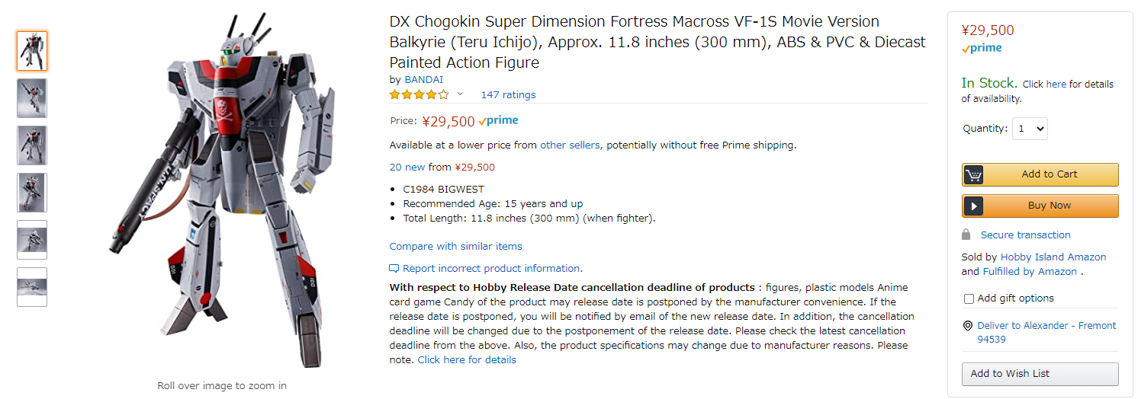
Task: Click the play icon on Buy Now
Action: coord(973,206)
